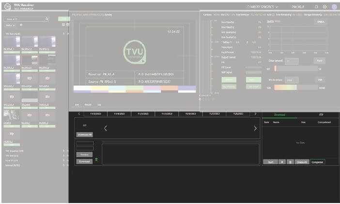
Task: Open the Status filter dropdown
Action: [x=10, y=25]
